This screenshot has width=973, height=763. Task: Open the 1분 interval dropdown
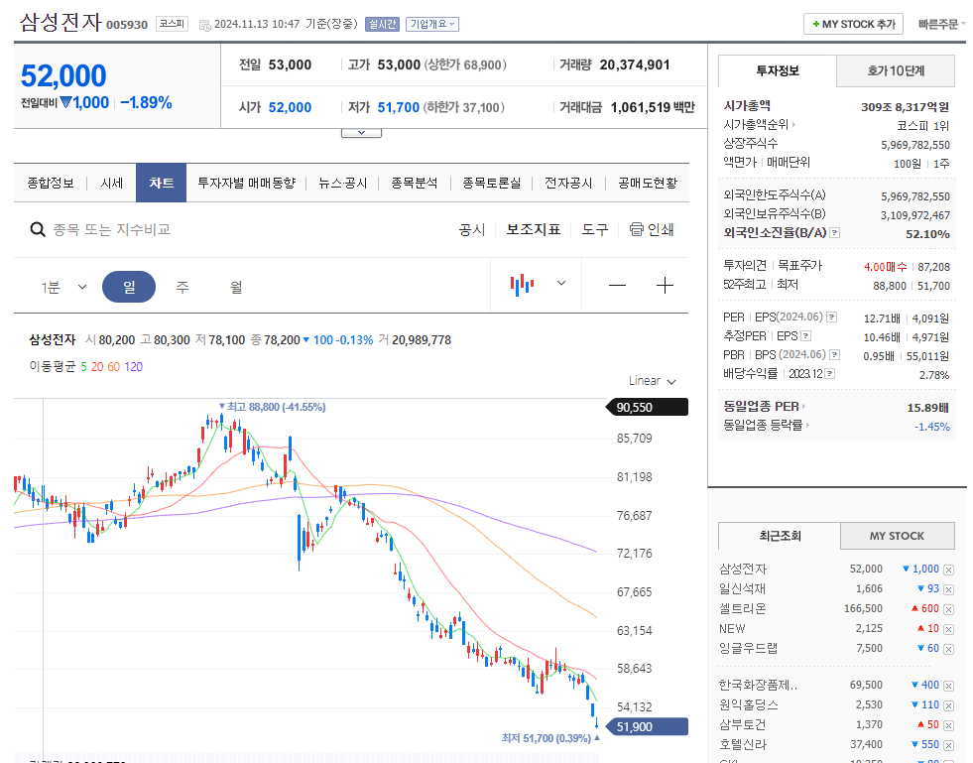[x=63, y=287]
